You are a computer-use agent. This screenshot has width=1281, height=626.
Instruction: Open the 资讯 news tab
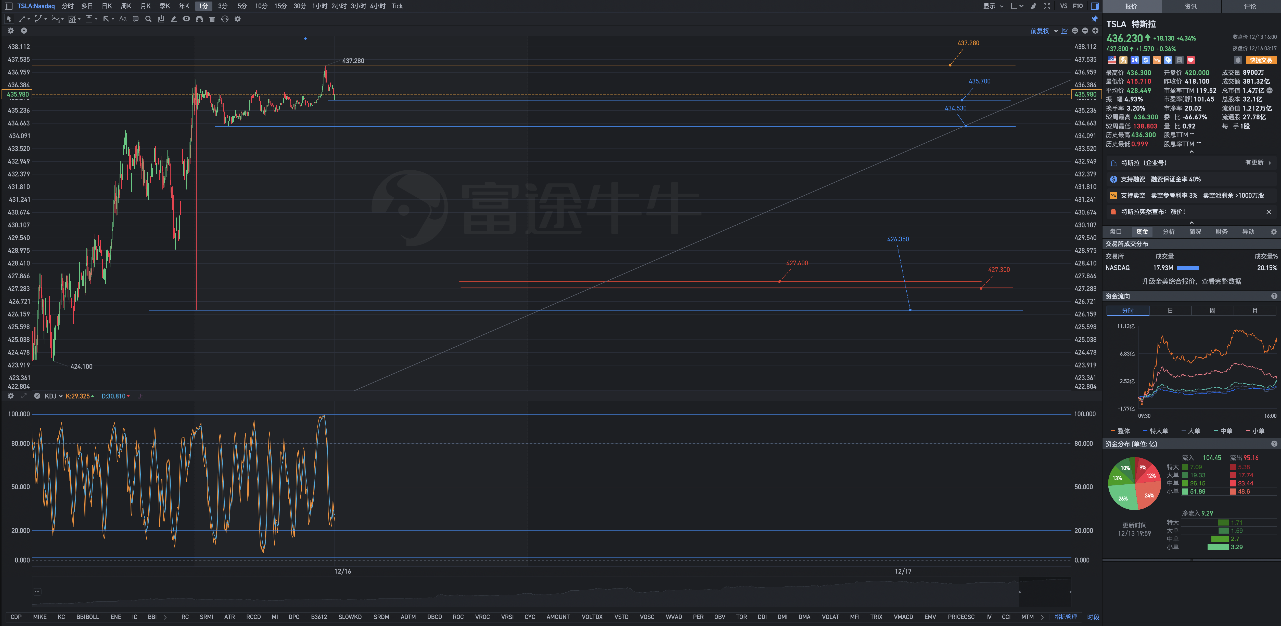coord(1190,6)
